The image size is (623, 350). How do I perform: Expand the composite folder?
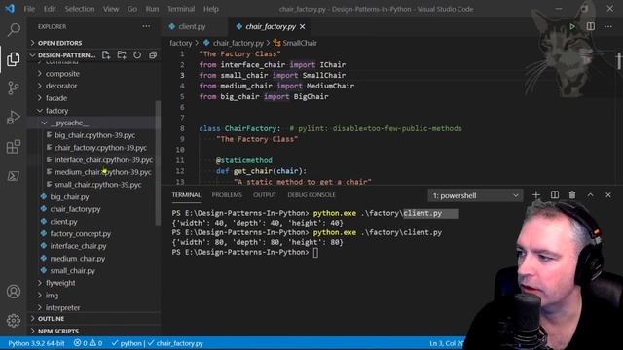(62, 74)
